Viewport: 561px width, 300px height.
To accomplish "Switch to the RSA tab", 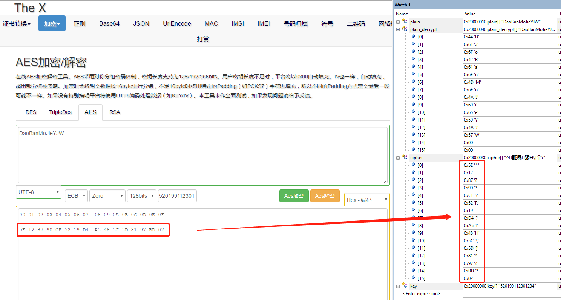I will tap(114, 112).
